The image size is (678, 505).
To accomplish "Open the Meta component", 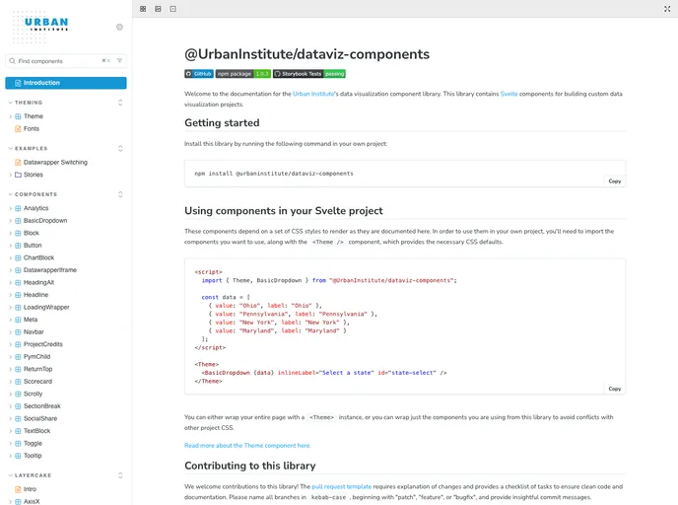I will [31, 320].
